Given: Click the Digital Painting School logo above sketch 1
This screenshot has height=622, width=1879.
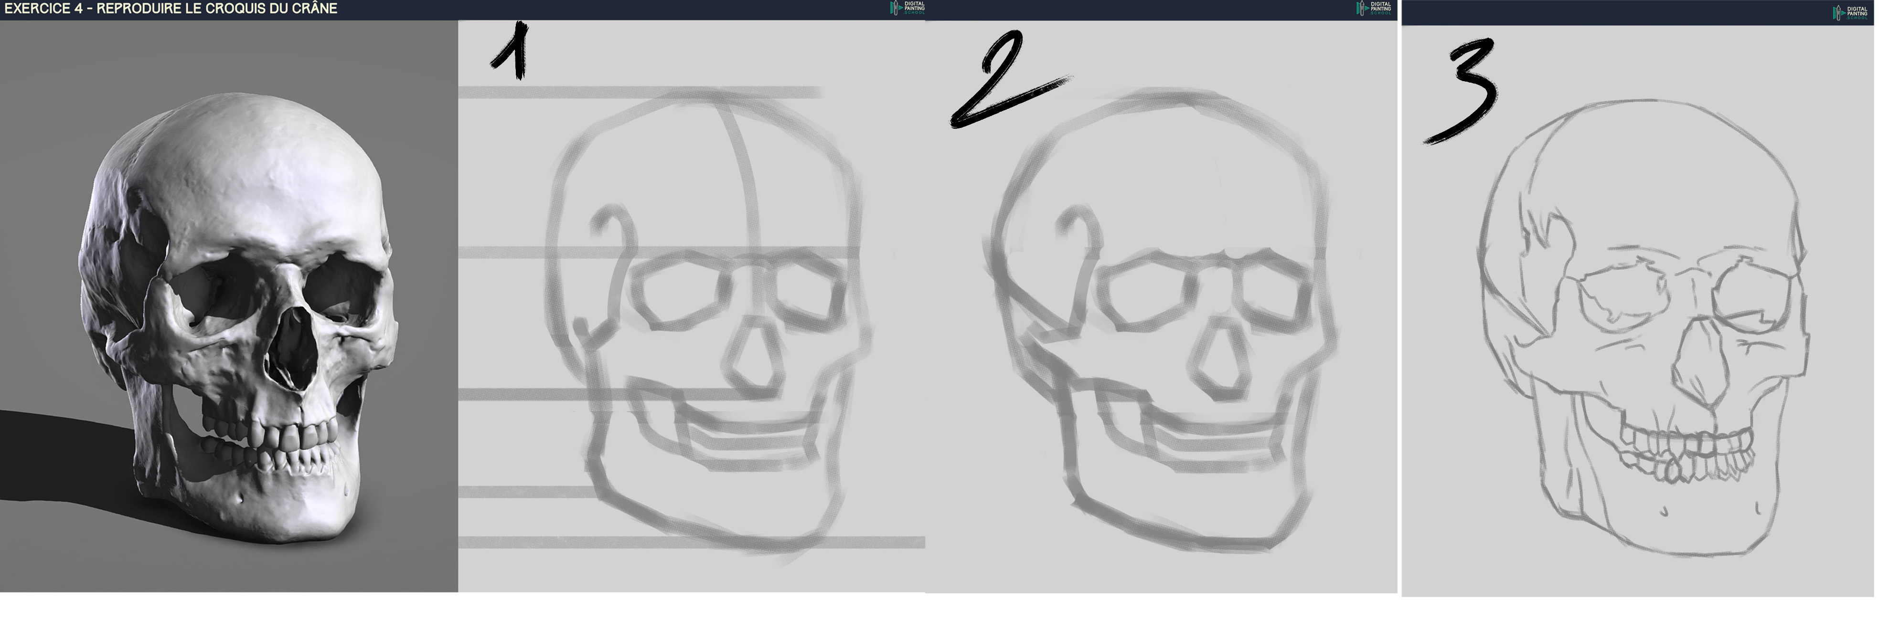Looking at the screenshot, I should point(907,8).
